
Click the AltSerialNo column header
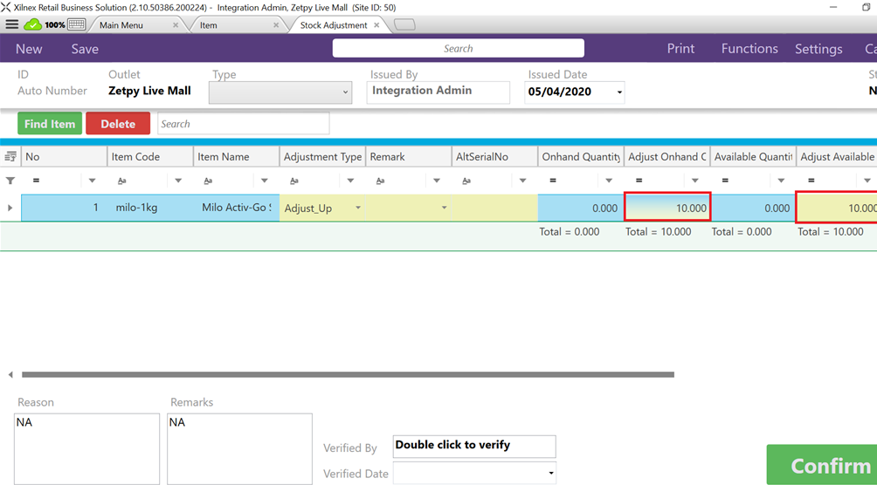pyautogui.click(x=494, y=156)
